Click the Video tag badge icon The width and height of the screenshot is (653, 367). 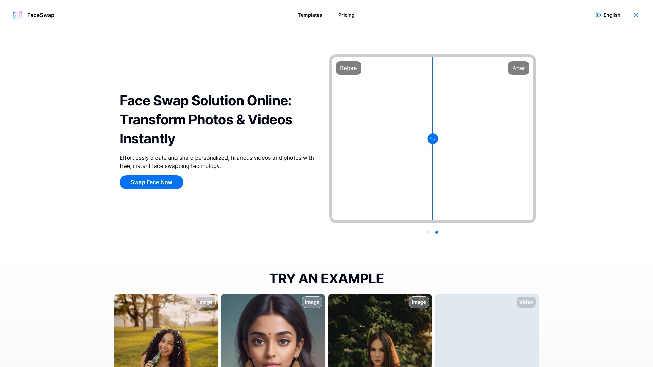[x=526, y=302]
